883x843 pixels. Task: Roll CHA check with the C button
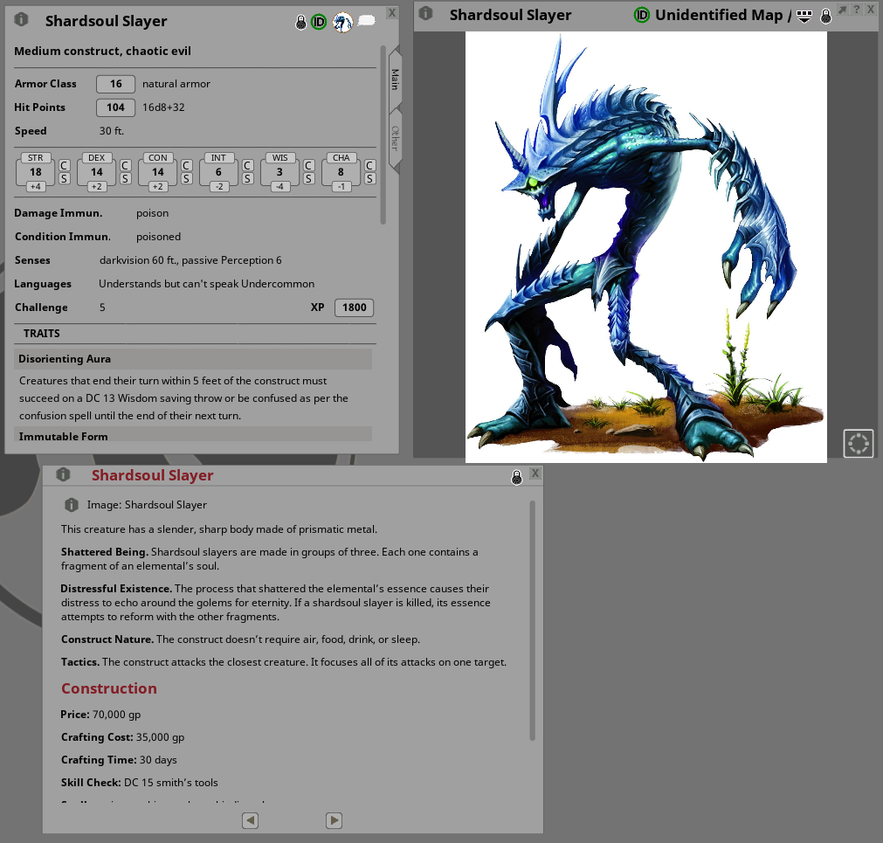[369, 166]
